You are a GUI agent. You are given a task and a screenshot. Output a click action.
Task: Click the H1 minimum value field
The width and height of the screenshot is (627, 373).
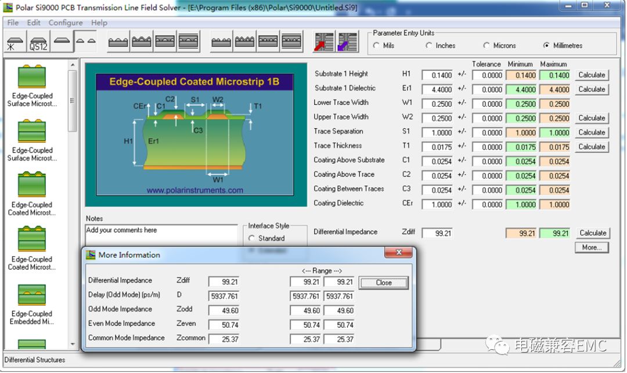click(521, 75)
